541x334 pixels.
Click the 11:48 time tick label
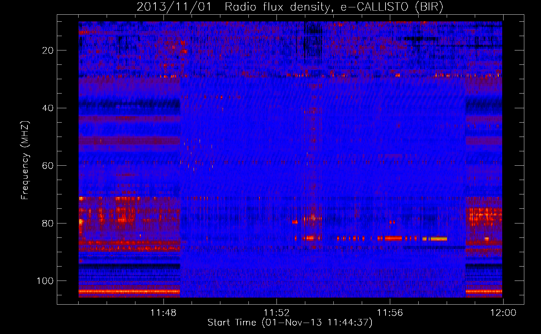(163, 313)
